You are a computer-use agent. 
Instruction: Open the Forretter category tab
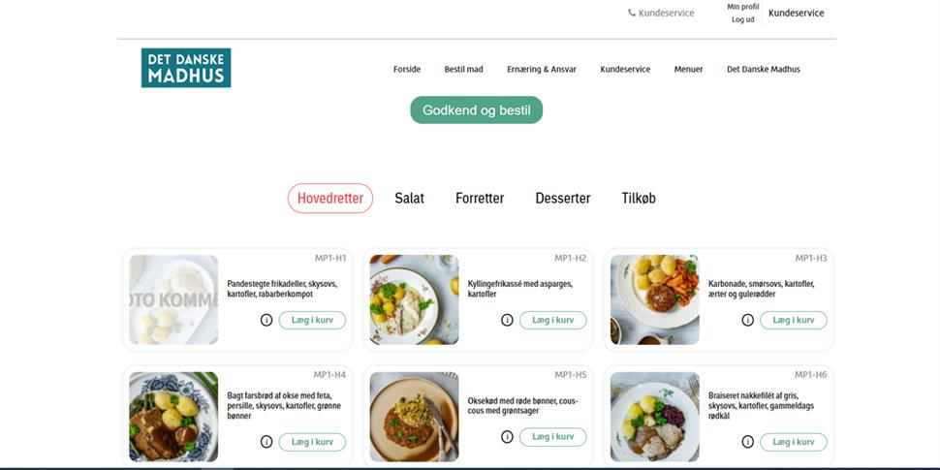click(x=480, y=198)
